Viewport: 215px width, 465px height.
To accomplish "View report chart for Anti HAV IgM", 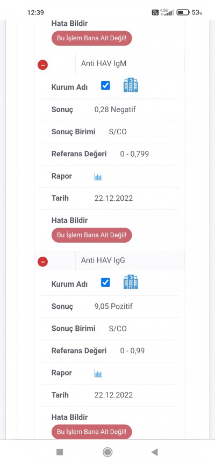I will click(x=98, y=177).
